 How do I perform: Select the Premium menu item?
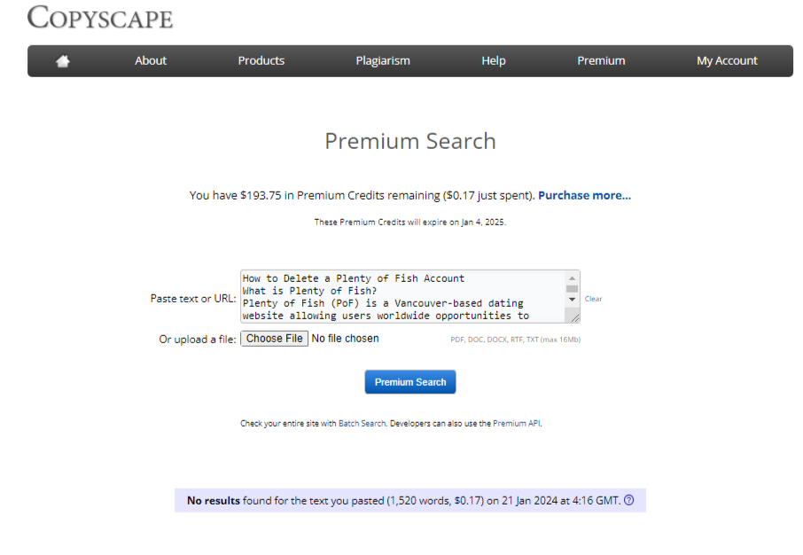[x=601, y=60]
